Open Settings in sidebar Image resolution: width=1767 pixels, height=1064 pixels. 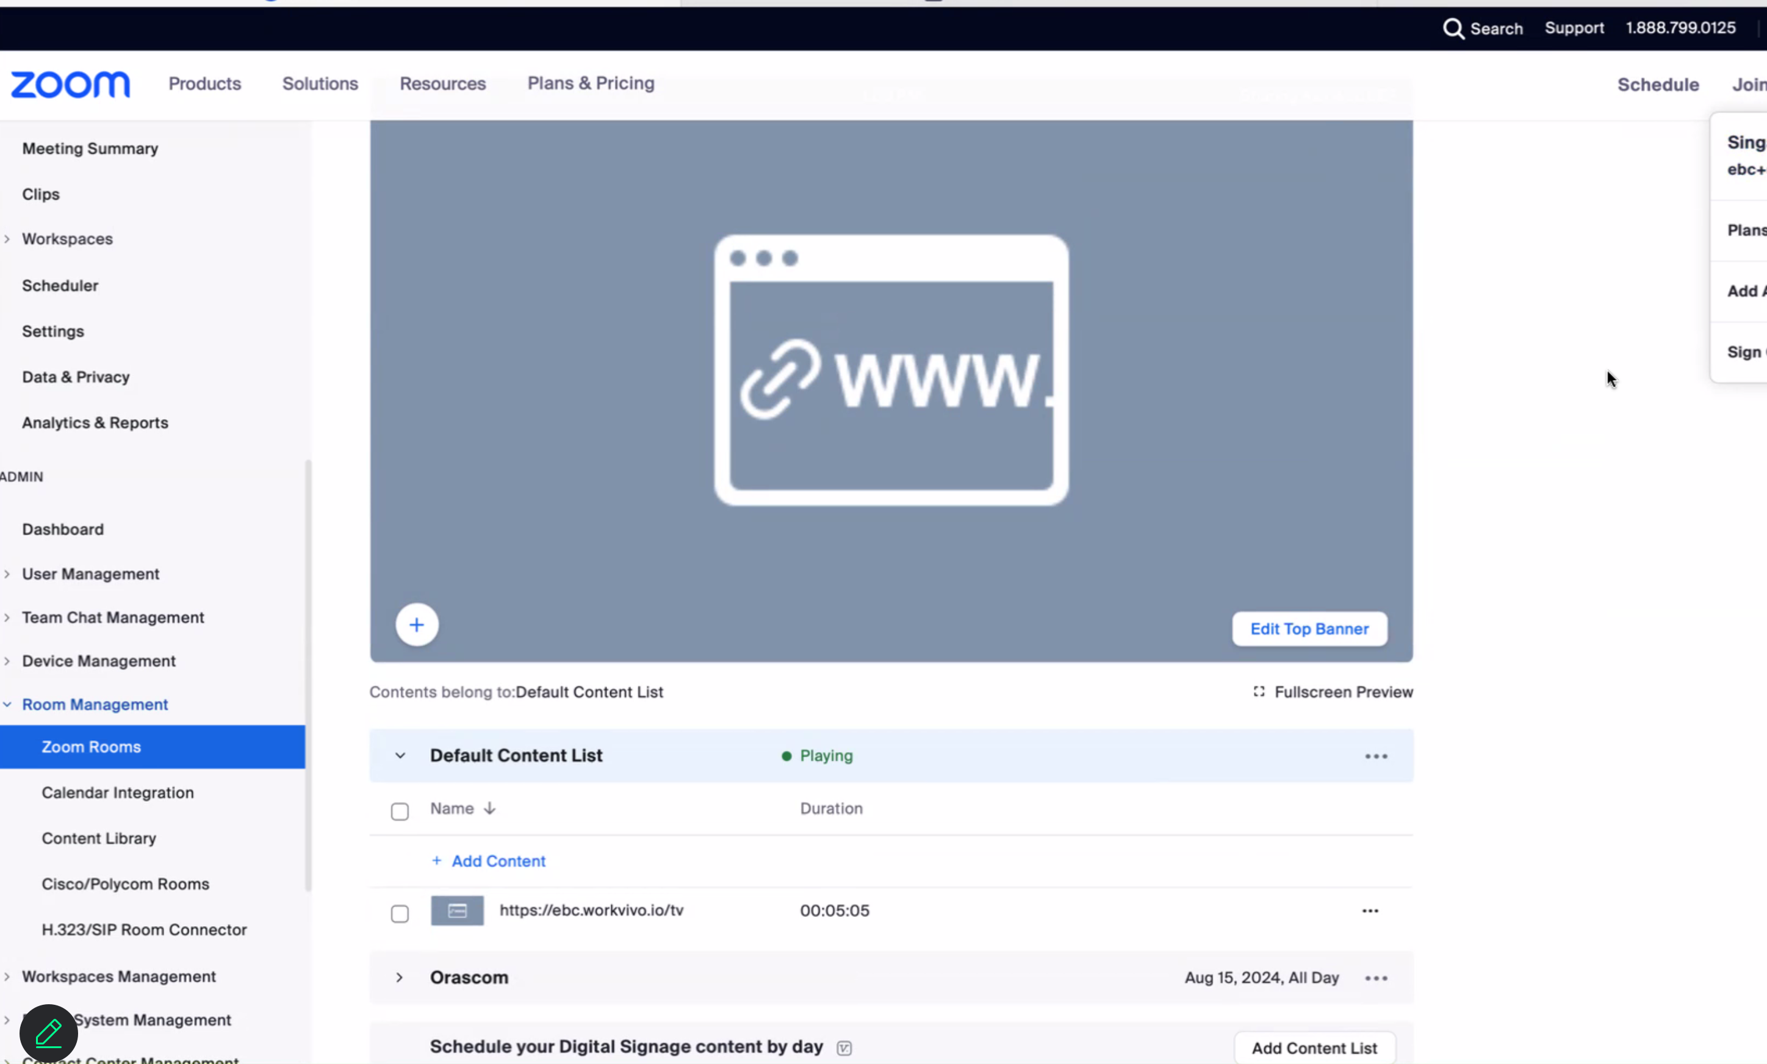click(53, 331)
